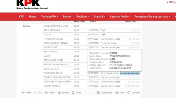The width and height of the screenshot is (176, 98).
Task: Click the Download icon
Action: click(129, 93)
